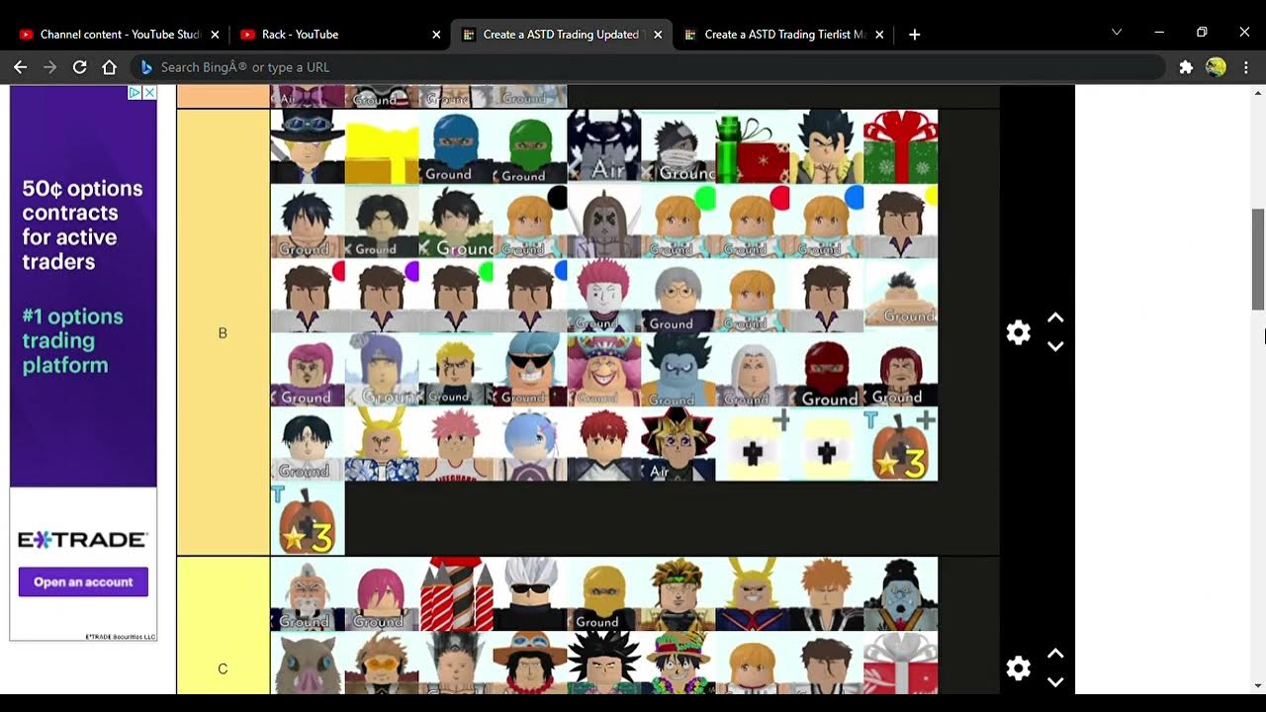The image size is (1266, 712).
Task: Select the first star-3 pumpkin item
Action: pos(901,443)
